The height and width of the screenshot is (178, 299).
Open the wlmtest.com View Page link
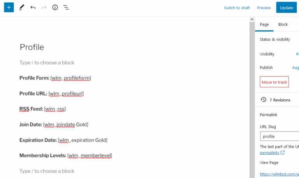click(x=279, y=174)
